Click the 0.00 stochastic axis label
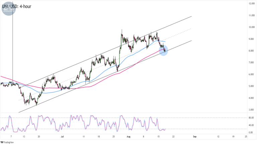The image size is (257, 144). pos(251,132)
